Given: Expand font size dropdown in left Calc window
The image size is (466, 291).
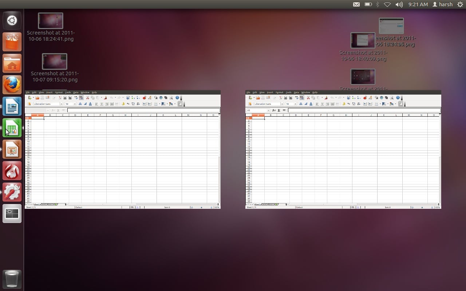Looking at the screenshot, I should (x=75, y=104).
